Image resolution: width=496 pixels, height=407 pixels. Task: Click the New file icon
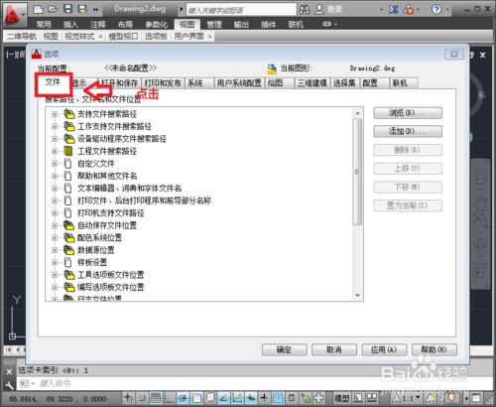(39, 9)
